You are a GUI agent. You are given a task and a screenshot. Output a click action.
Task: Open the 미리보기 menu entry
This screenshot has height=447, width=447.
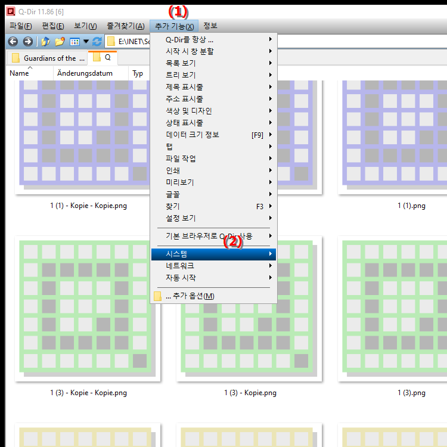(x=213, y=182)
